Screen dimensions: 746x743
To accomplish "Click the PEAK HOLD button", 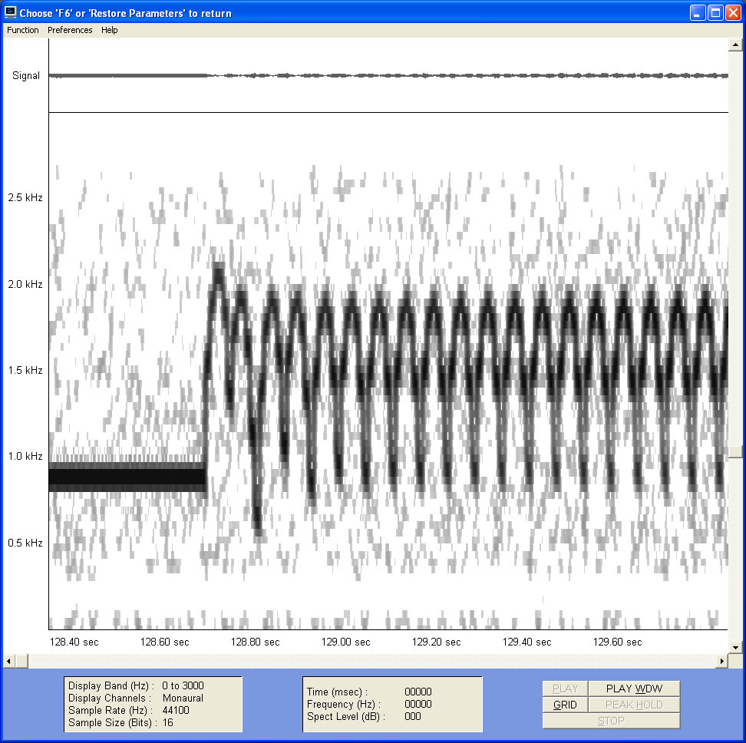I will tap(634, 705).
